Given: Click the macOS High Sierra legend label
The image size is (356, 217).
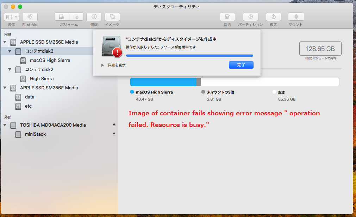Looking at the screenshot, I should (154, 92).
